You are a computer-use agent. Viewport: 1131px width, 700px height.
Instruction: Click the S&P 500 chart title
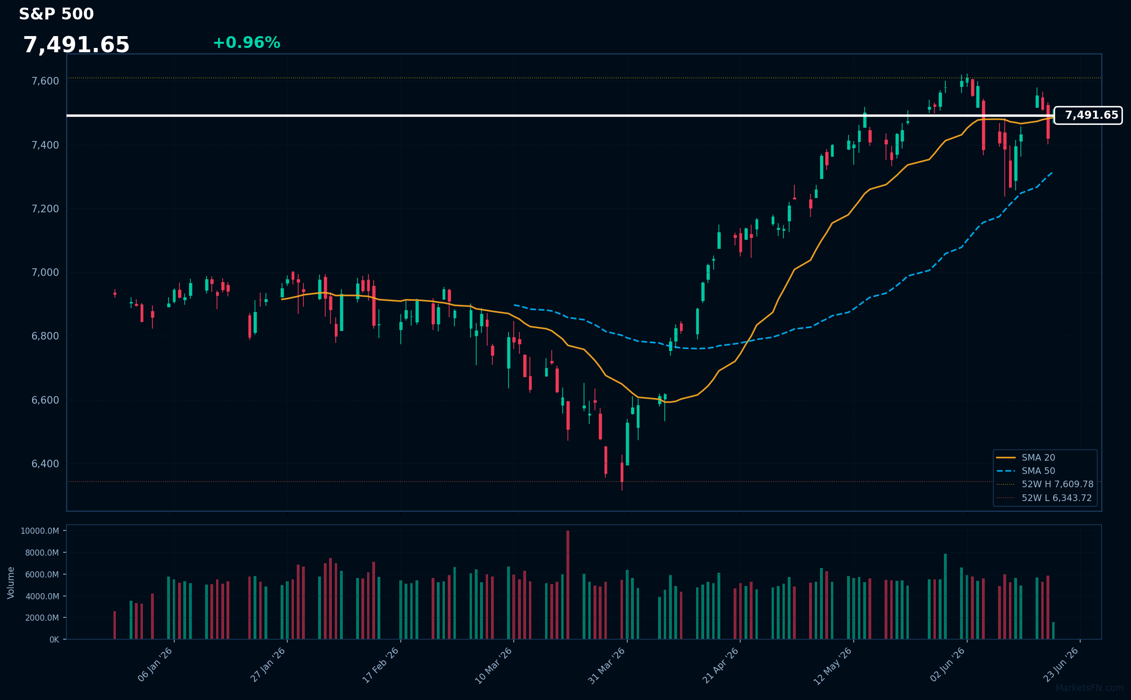57,14
